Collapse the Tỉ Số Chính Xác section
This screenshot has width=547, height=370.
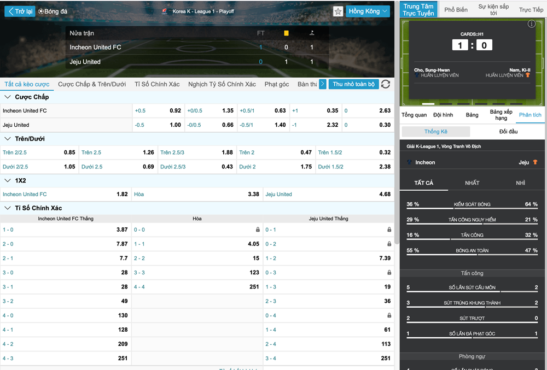[x=7, y=208]
